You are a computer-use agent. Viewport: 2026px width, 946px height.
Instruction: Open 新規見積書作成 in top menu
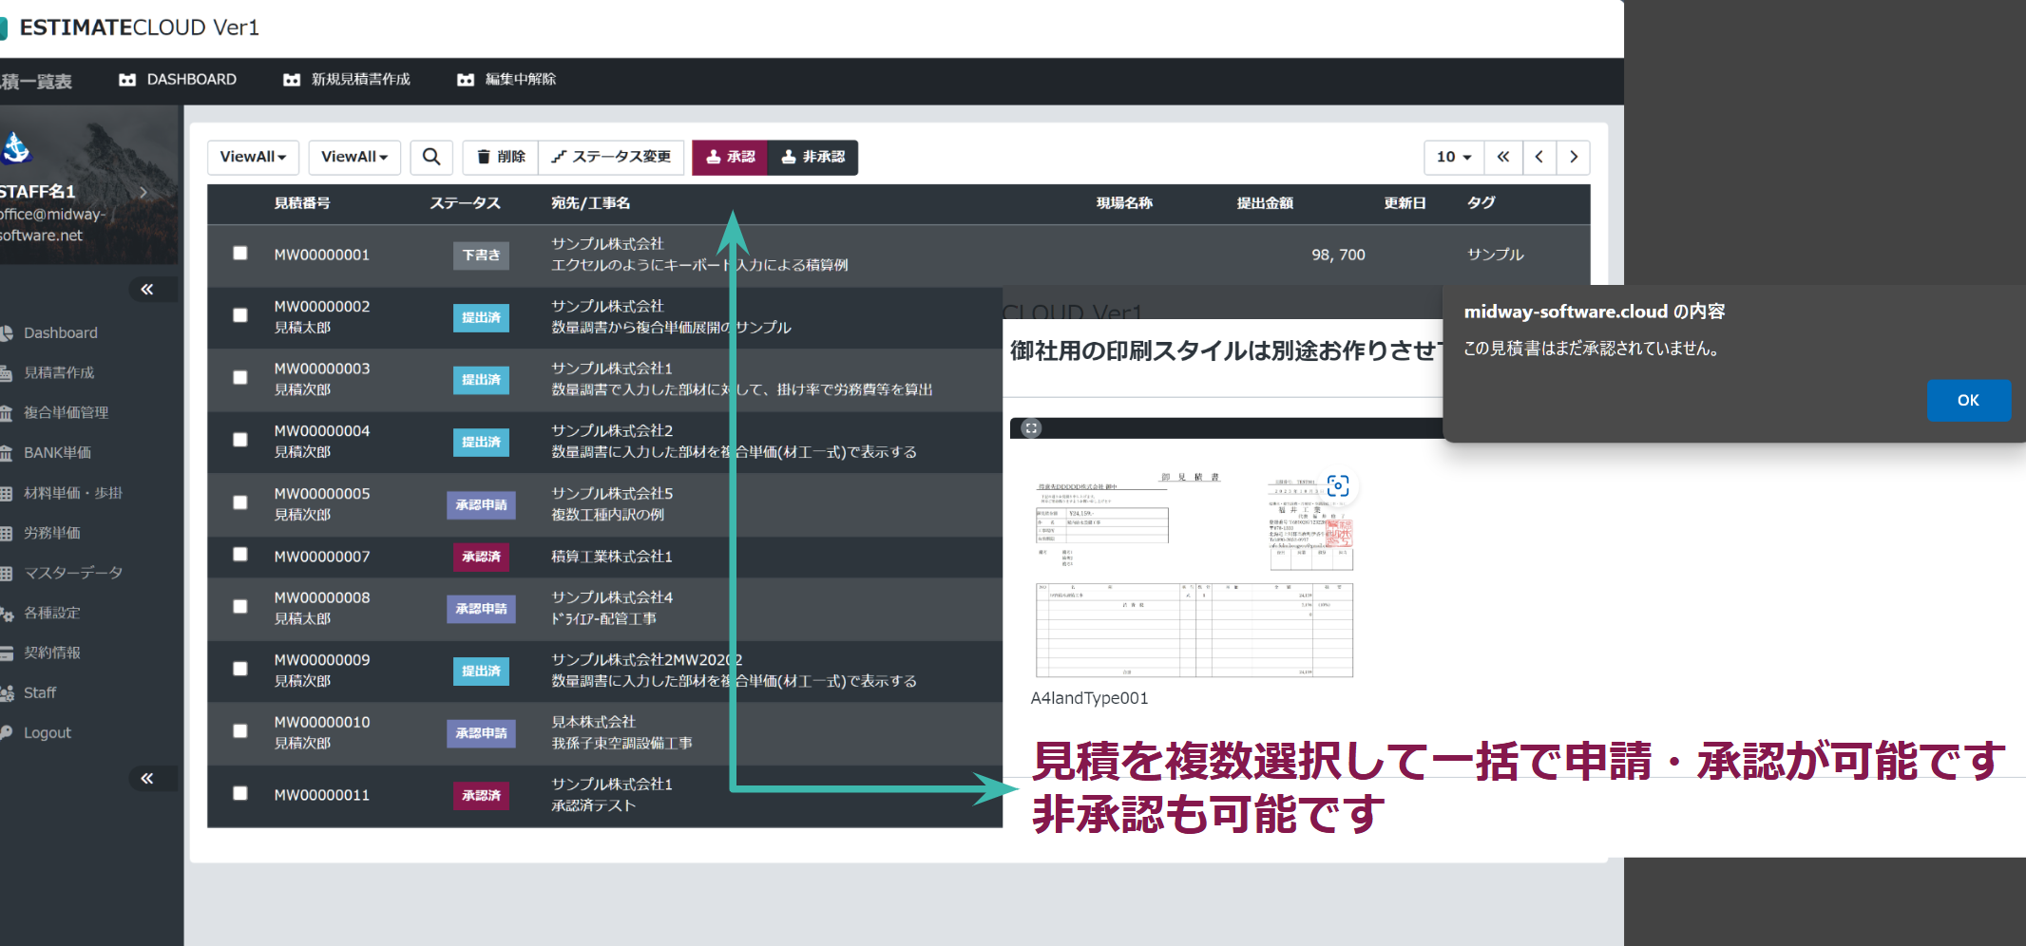347,80
